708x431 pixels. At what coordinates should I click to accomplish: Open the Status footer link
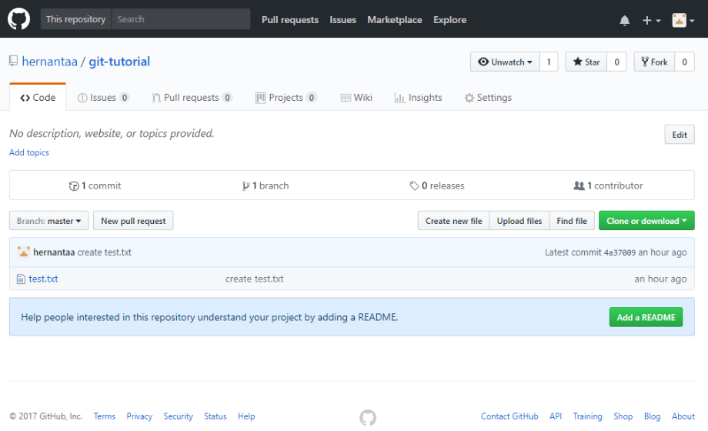(215, 416)
